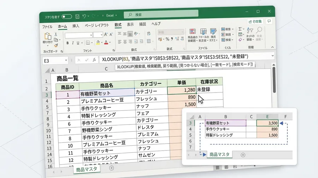The height and width of the screenshot is (178, 318).
Task: Open the Sort and Filter A-Z icon
Action: click(250, 31)
